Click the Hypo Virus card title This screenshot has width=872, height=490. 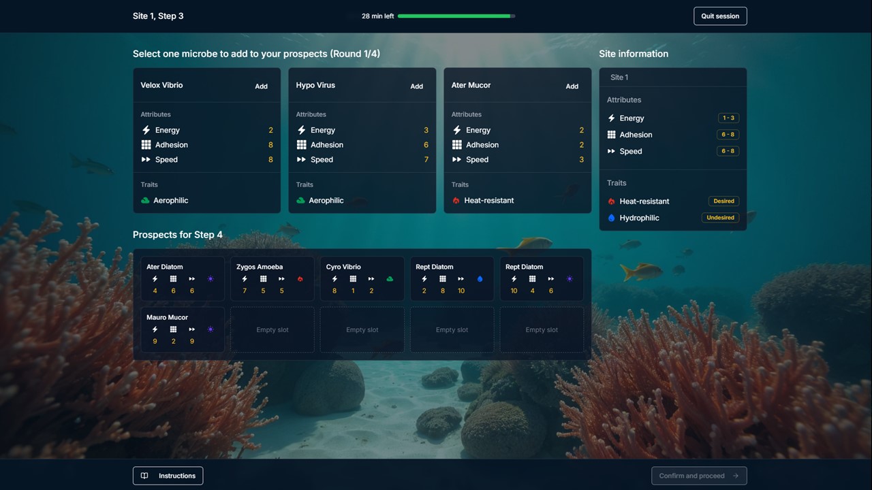point(315,86)
